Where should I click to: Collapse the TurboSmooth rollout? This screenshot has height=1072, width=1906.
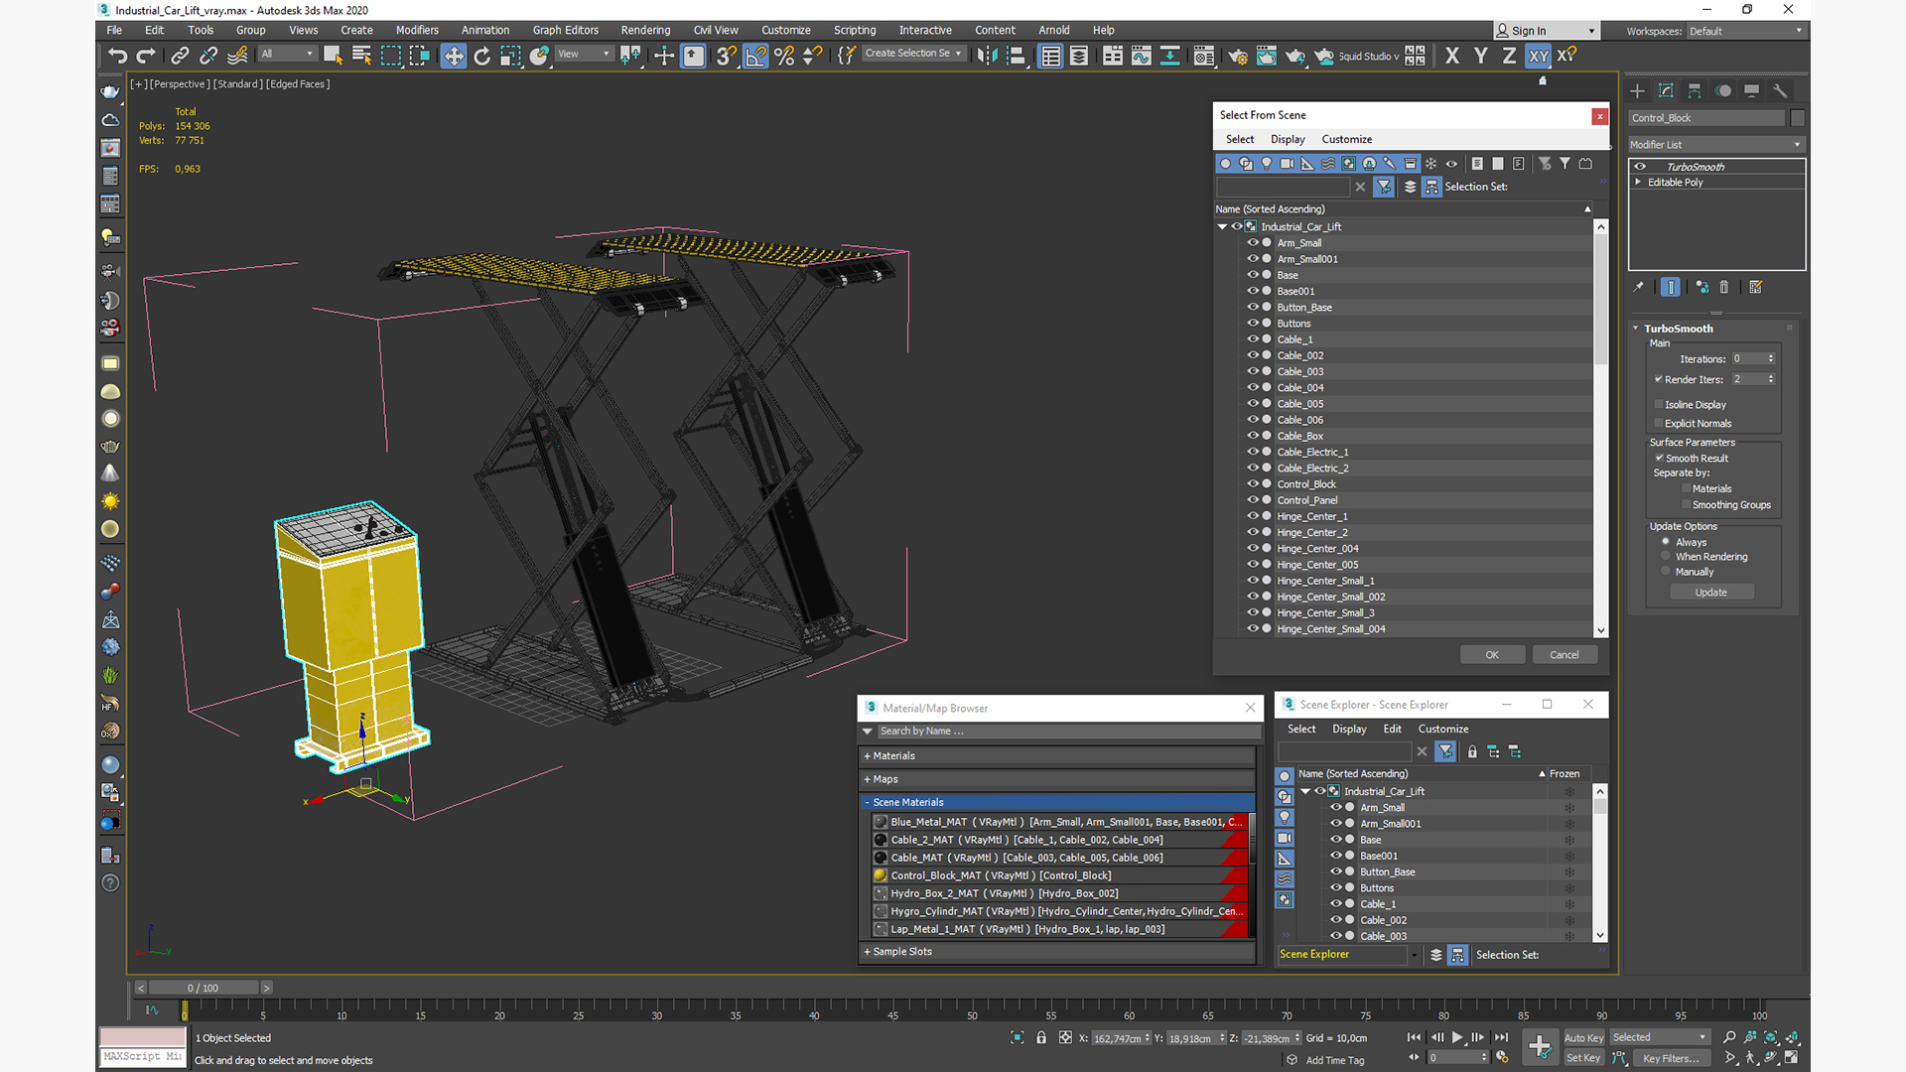click(1636, 329)
